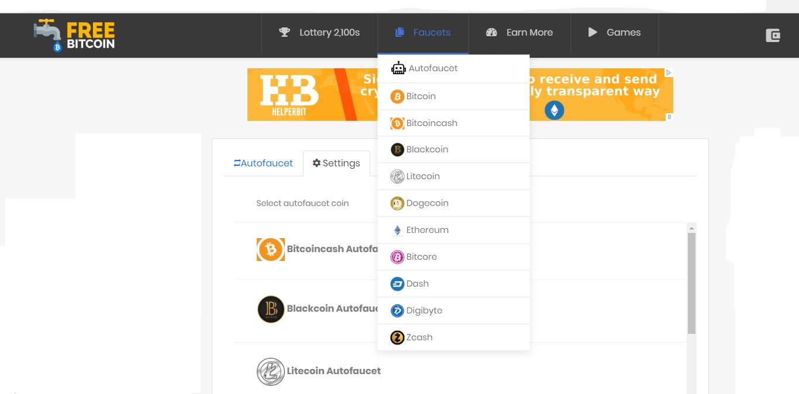Image resolution: width=799 pixels, height=394 pixels.
Task: Click the coin list scrollbar up arrow
Action: click(x=691, y=228)
